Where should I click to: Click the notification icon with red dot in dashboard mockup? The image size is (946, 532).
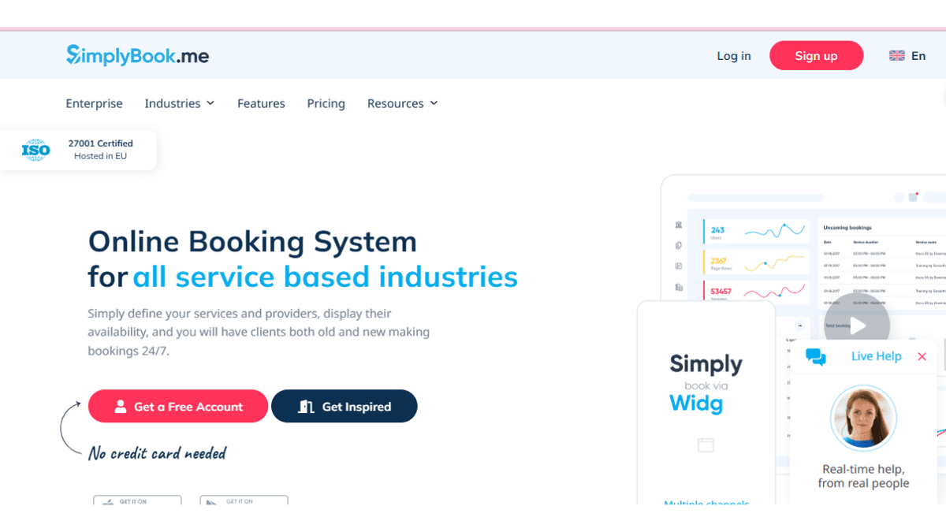[914, 197]
